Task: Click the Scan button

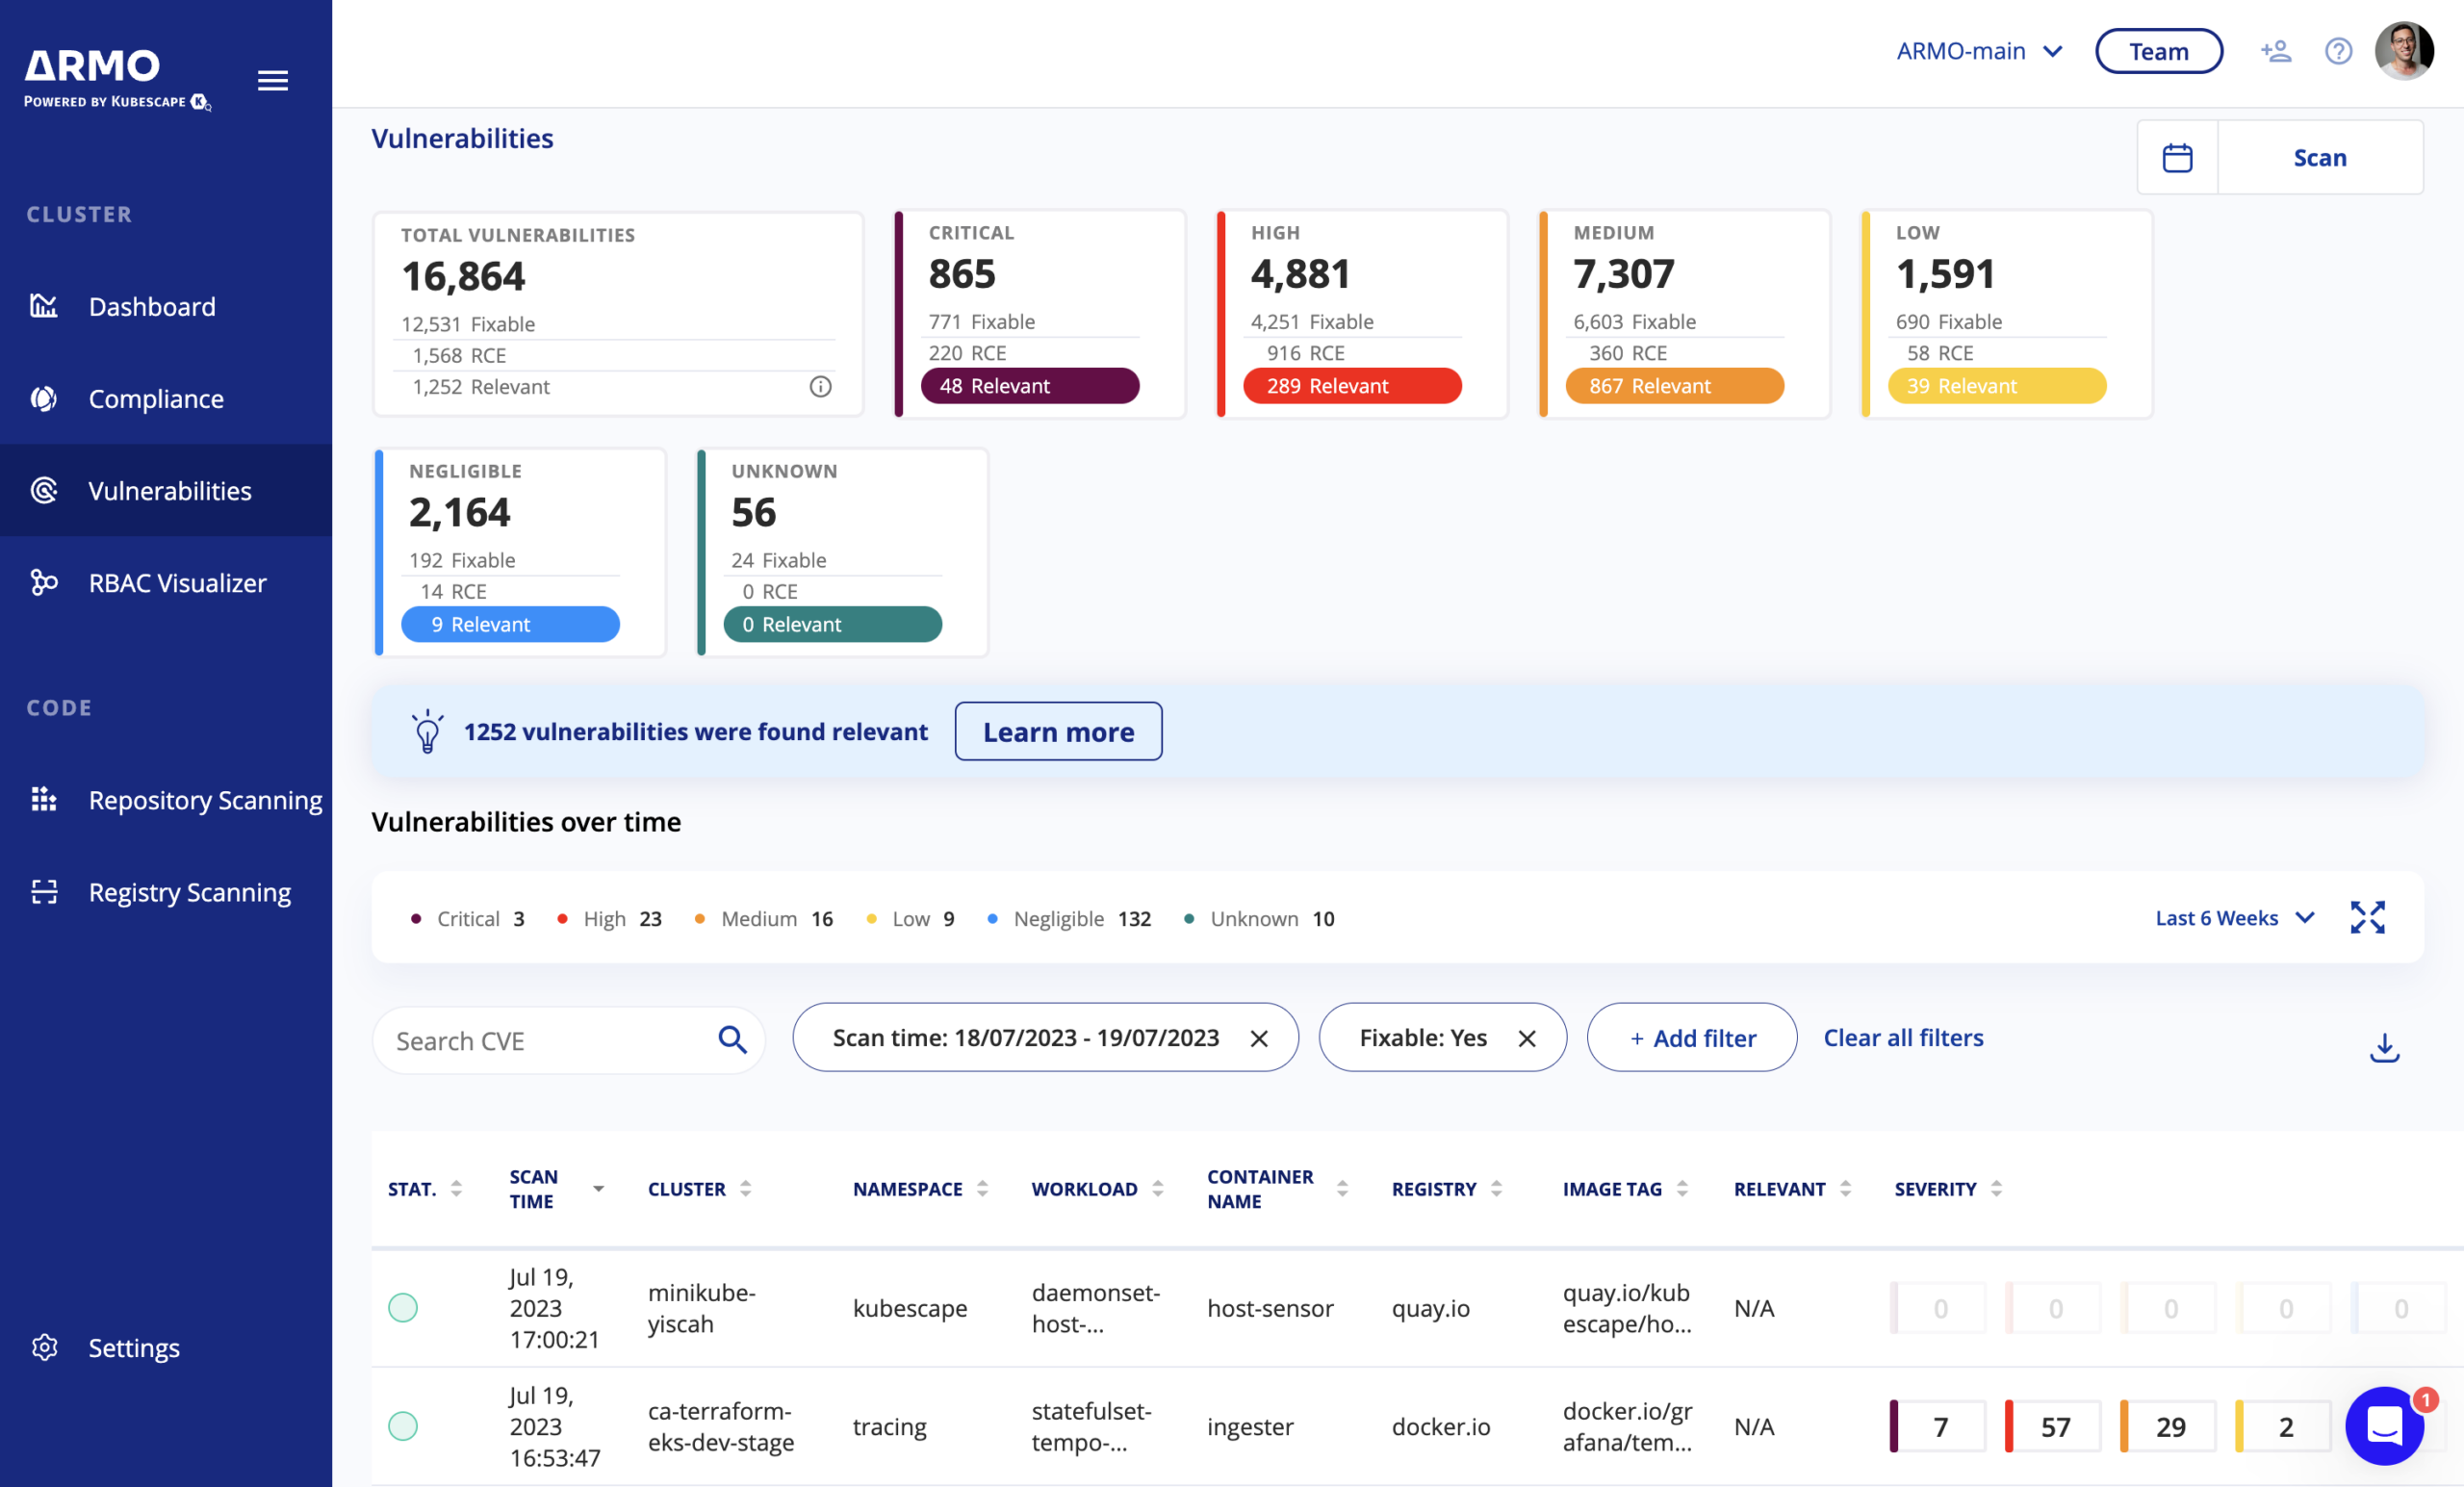Action: (2319, 157)
